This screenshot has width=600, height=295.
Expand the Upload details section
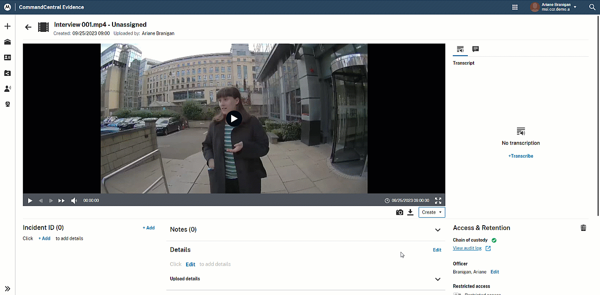437,279
